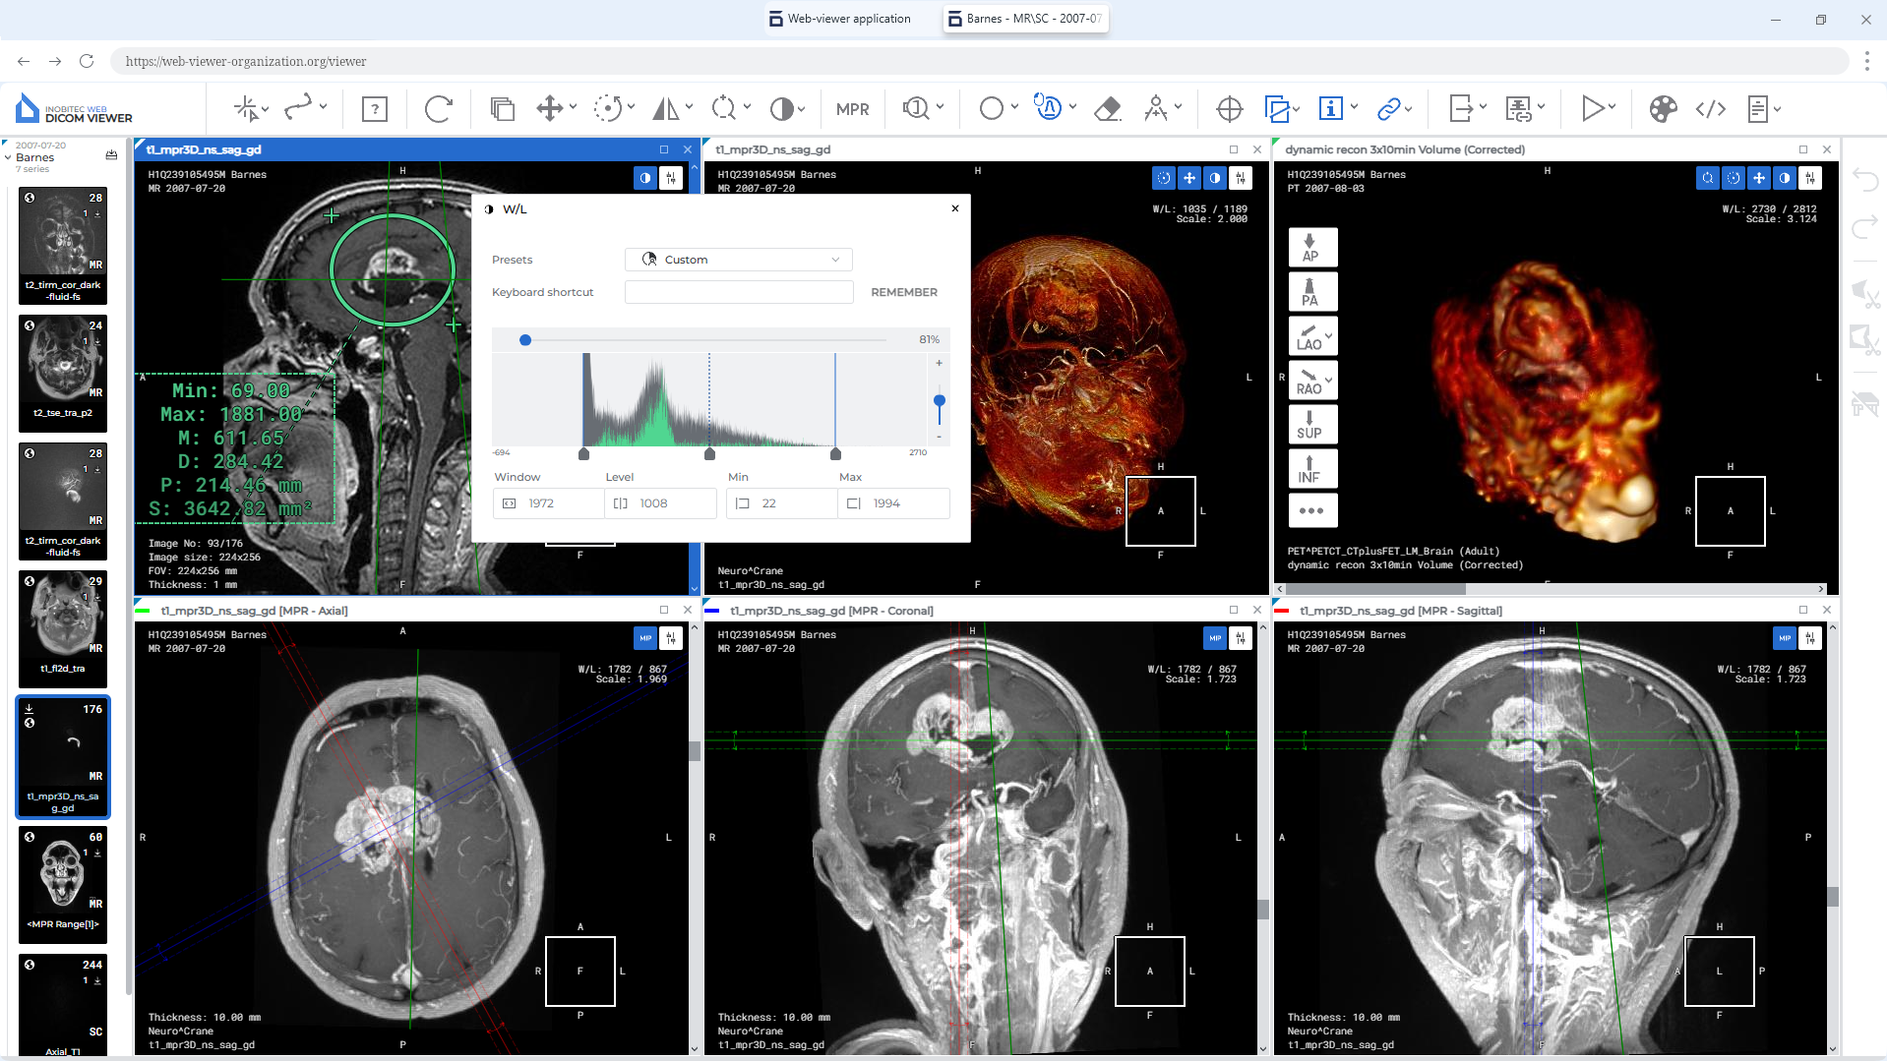
Task: Toggle image inversion in the Coronal viewport
Action: [1241, 638]
